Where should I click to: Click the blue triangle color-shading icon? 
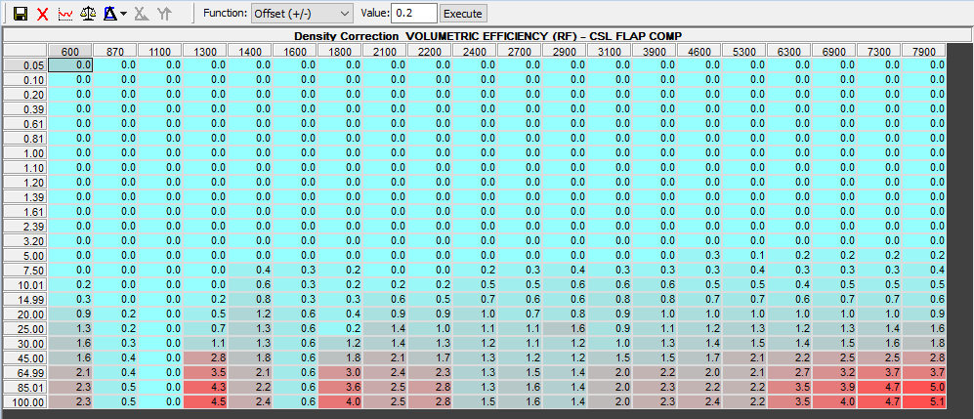(x=110, y=14)
